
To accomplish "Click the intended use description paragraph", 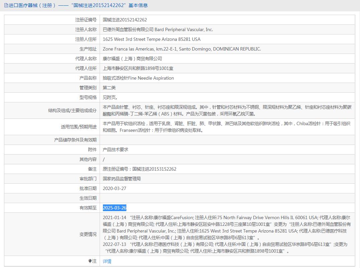I will click(226, 127).
